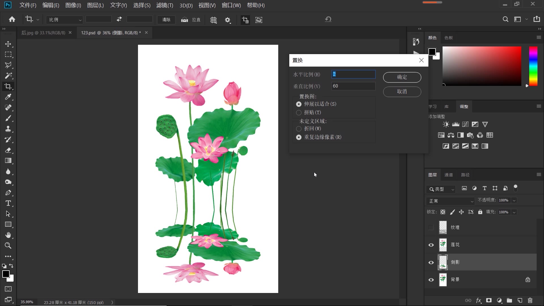Open the 滤镜(T) menu

coord(165,5)
